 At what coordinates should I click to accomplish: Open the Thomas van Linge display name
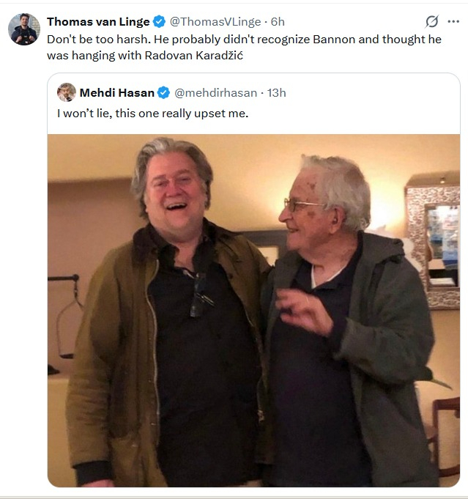coord(98,22)
